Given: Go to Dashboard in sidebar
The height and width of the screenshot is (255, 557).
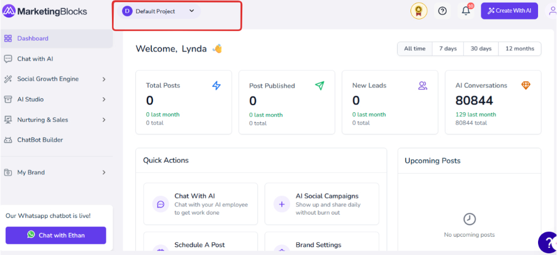Looking at the screenshot, I should [56, 38].
